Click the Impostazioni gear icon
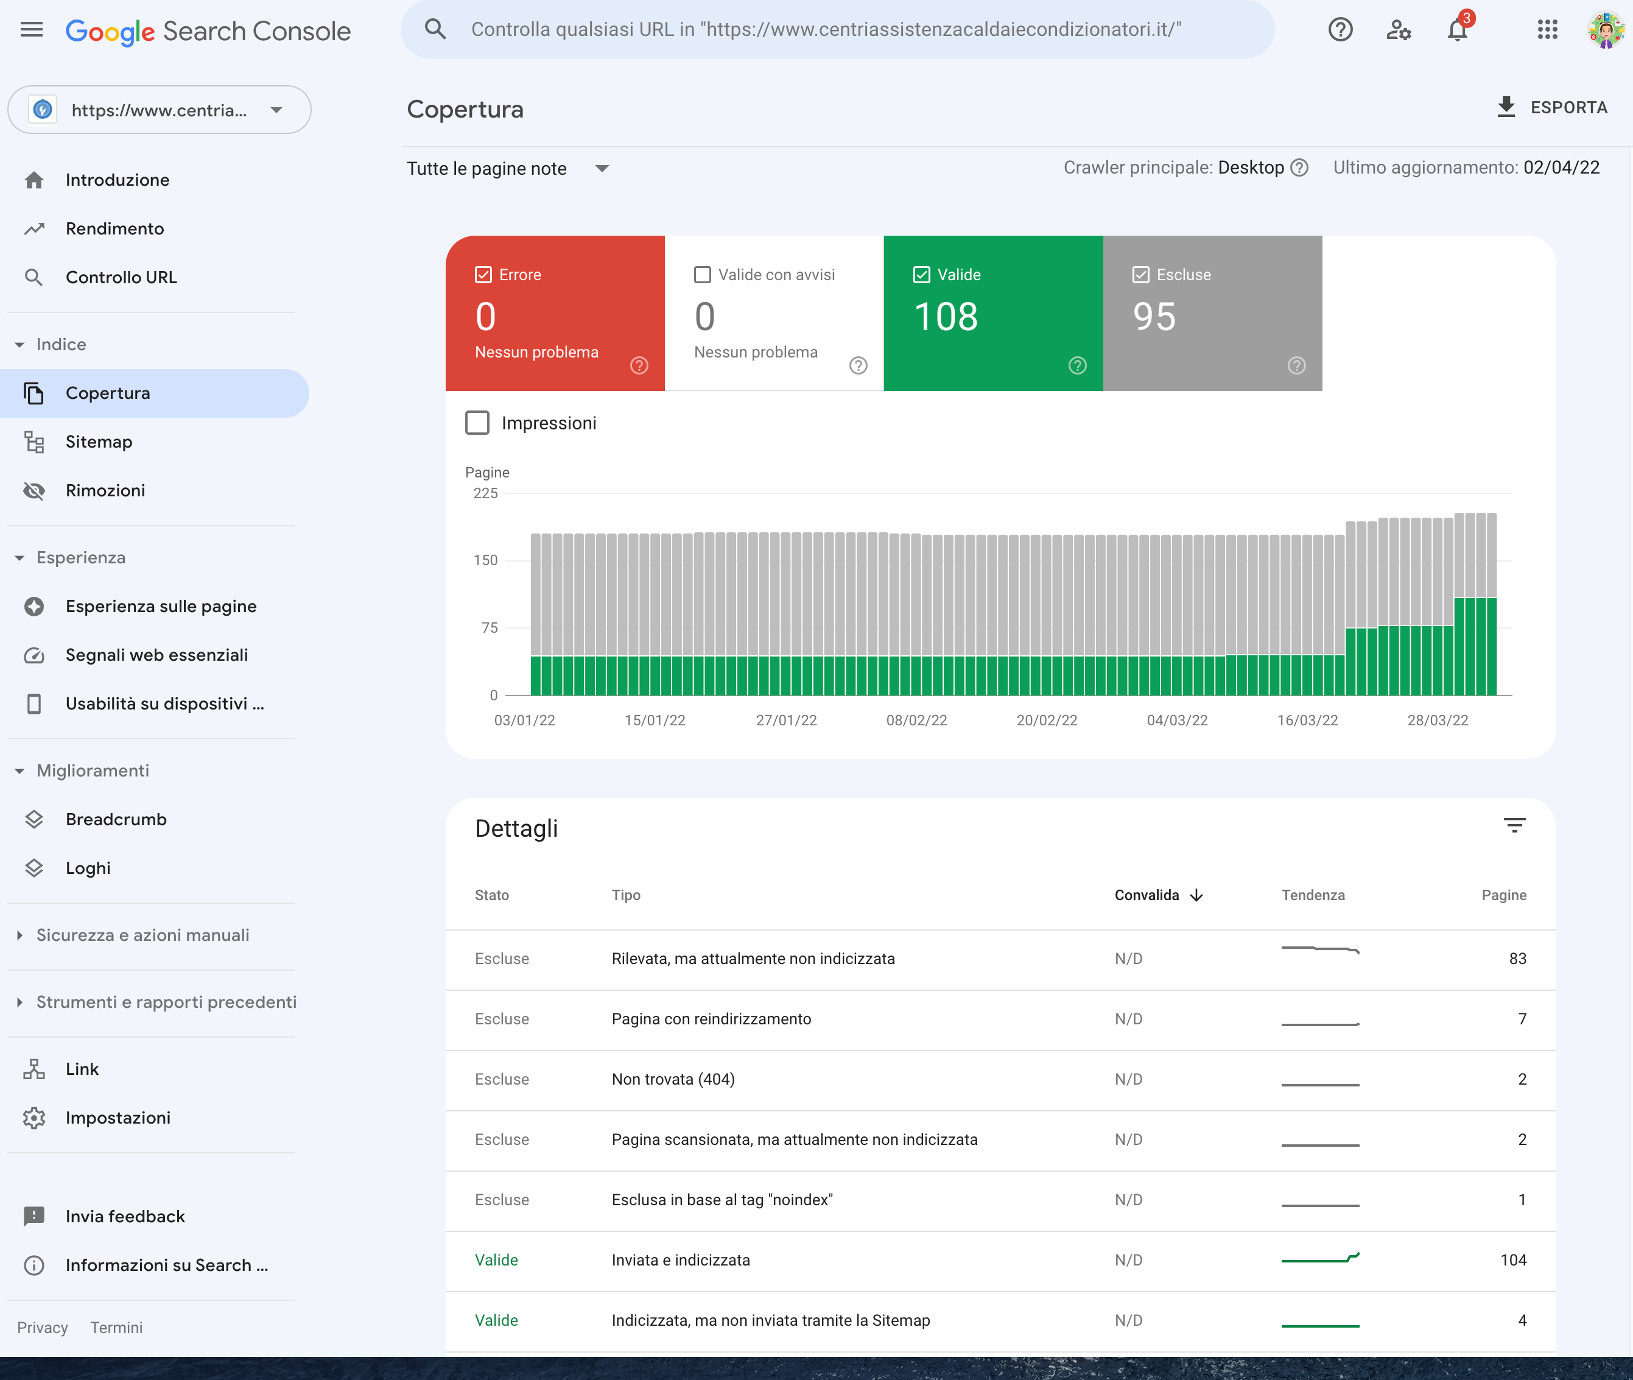1633x1380 pixels. pyautogui.click(x=33, y=1117)
